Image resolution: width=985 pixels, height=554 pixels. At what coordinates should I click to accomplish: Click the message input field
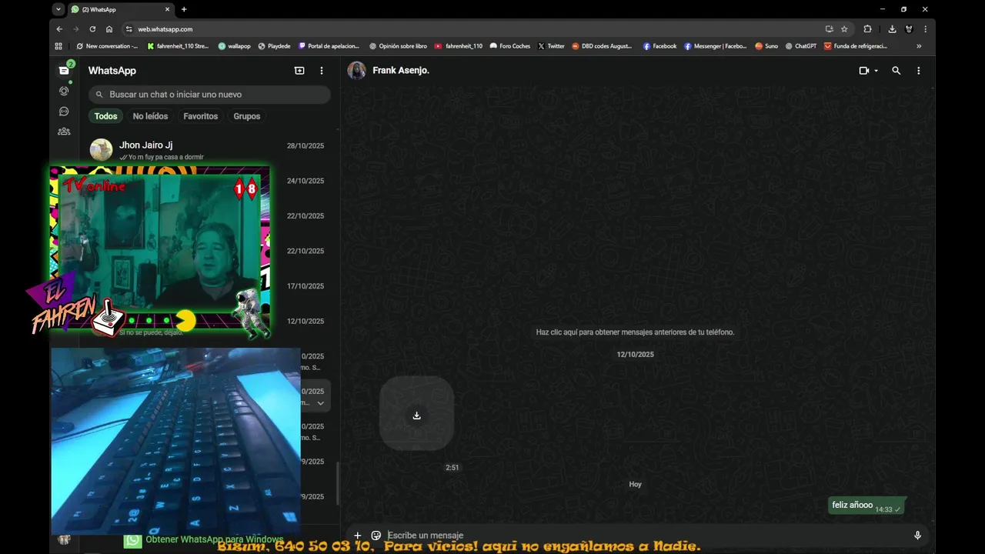(x=646, y=536)
